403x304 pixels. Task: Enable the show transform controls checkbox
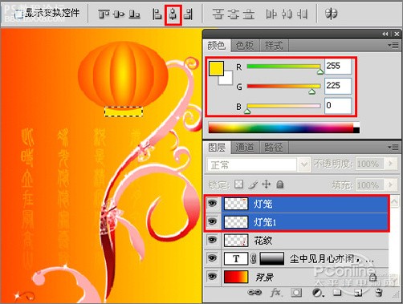click(18, 14)
